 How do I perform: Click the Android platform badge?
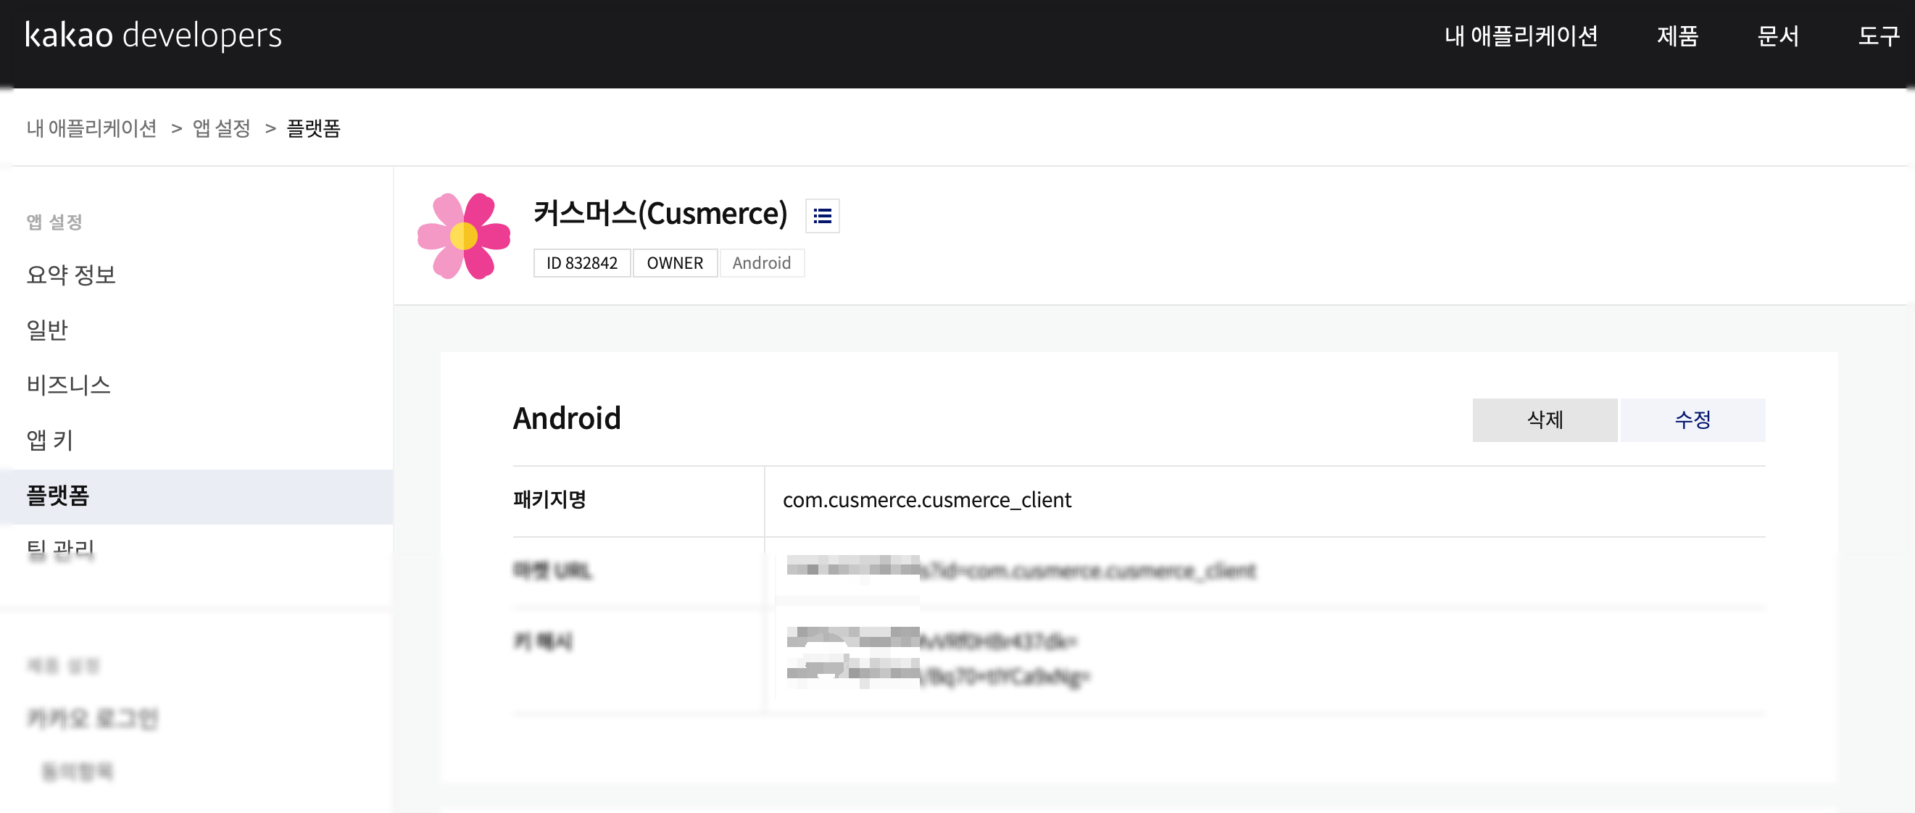click(x=761, y=263)
